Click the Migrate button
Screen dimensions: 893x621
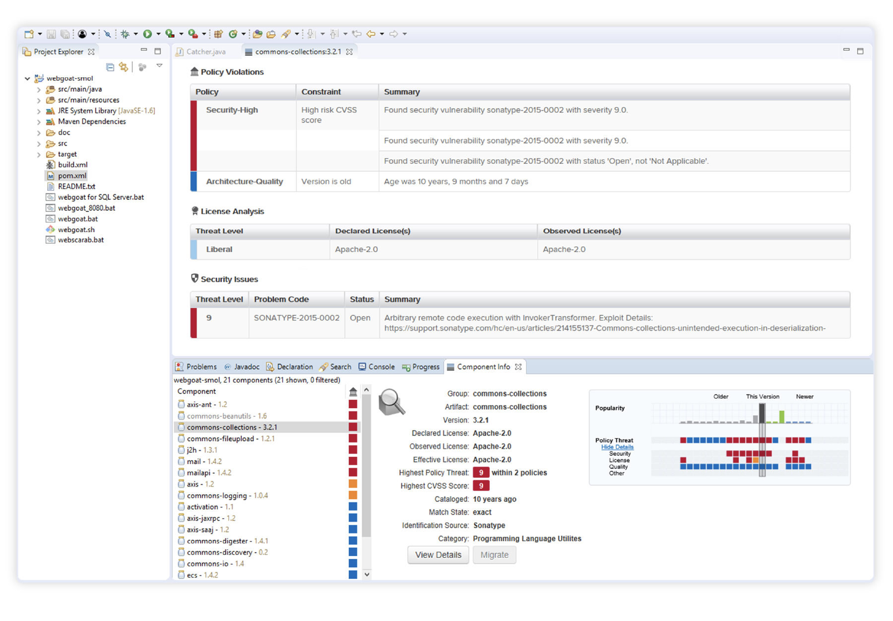pos(494,555)
